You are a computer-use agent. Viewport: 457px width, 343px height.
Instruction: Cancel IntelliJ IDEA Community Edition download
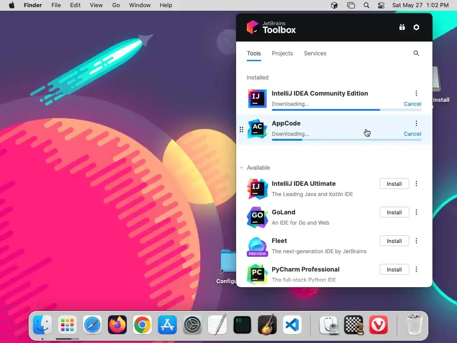(412, 104)
